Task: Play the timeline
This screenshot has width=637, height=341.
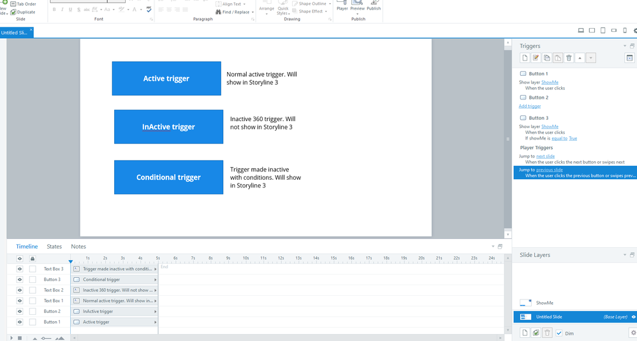Action: pyautogui.click(x=11, y=338)
